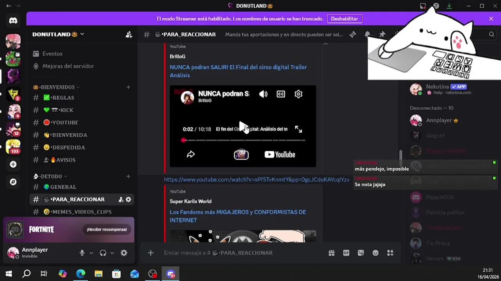This screenshot has height=281, width=501.
Task: Open the emoji picker
Action: point(375,253)
